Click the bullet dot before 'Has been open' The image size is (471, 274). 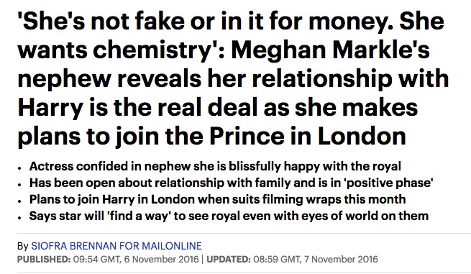click(x=19, y=185)
